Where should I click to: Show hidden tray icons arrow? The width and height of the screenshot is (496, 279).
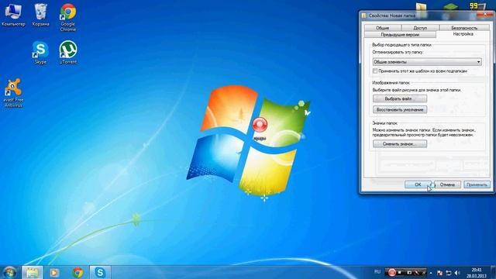[x=431, y=272]
